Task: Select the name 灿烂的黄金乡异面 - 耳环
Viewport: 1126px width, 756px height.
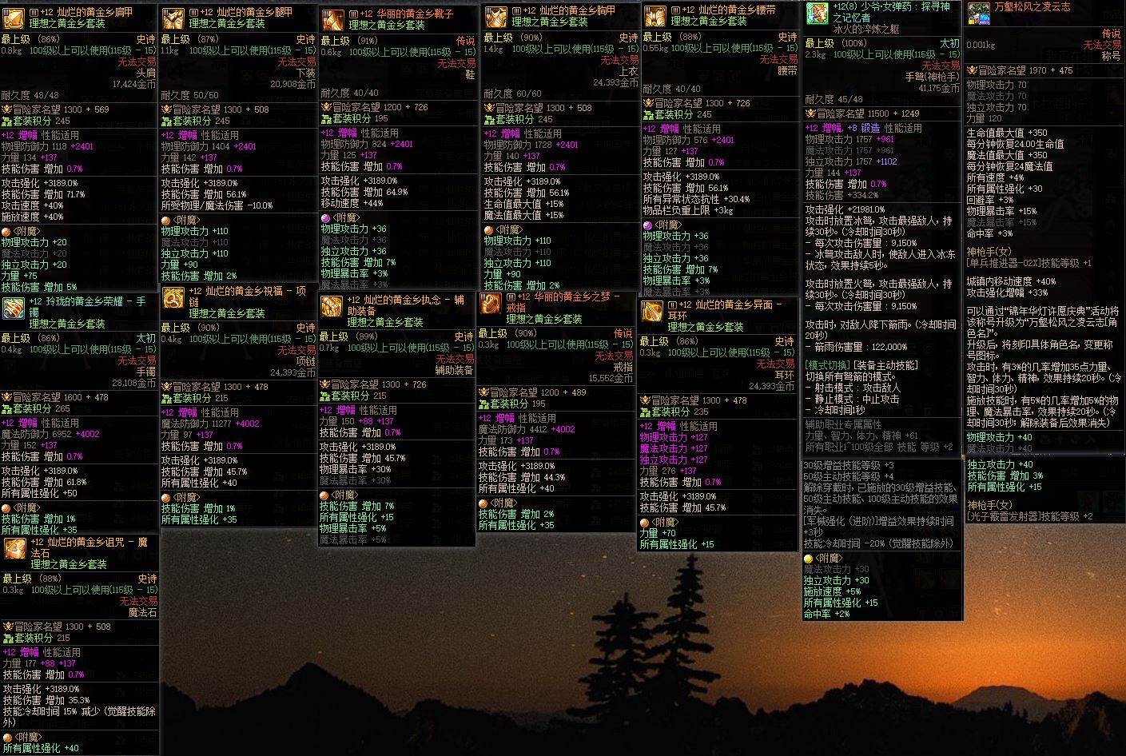Action: pos(726,310)
